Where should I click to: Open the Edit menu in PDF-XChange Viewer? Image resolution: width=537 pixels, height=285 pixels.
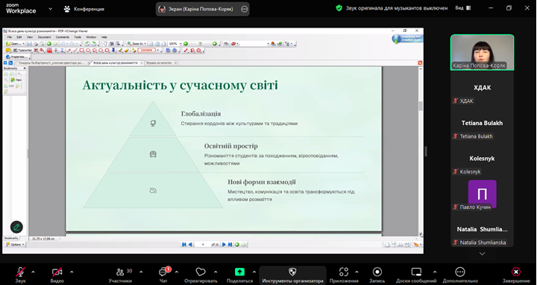pyautogui.click(x=19, y=37)
